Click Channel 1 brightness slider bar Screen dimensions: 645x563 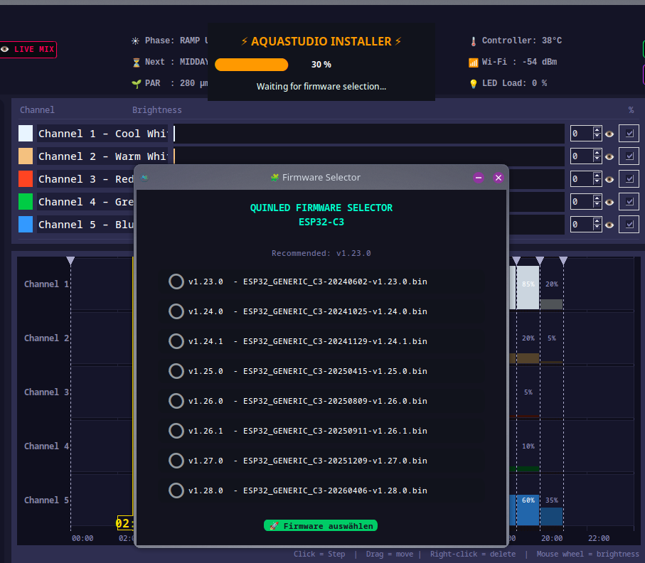coord(368,134)
